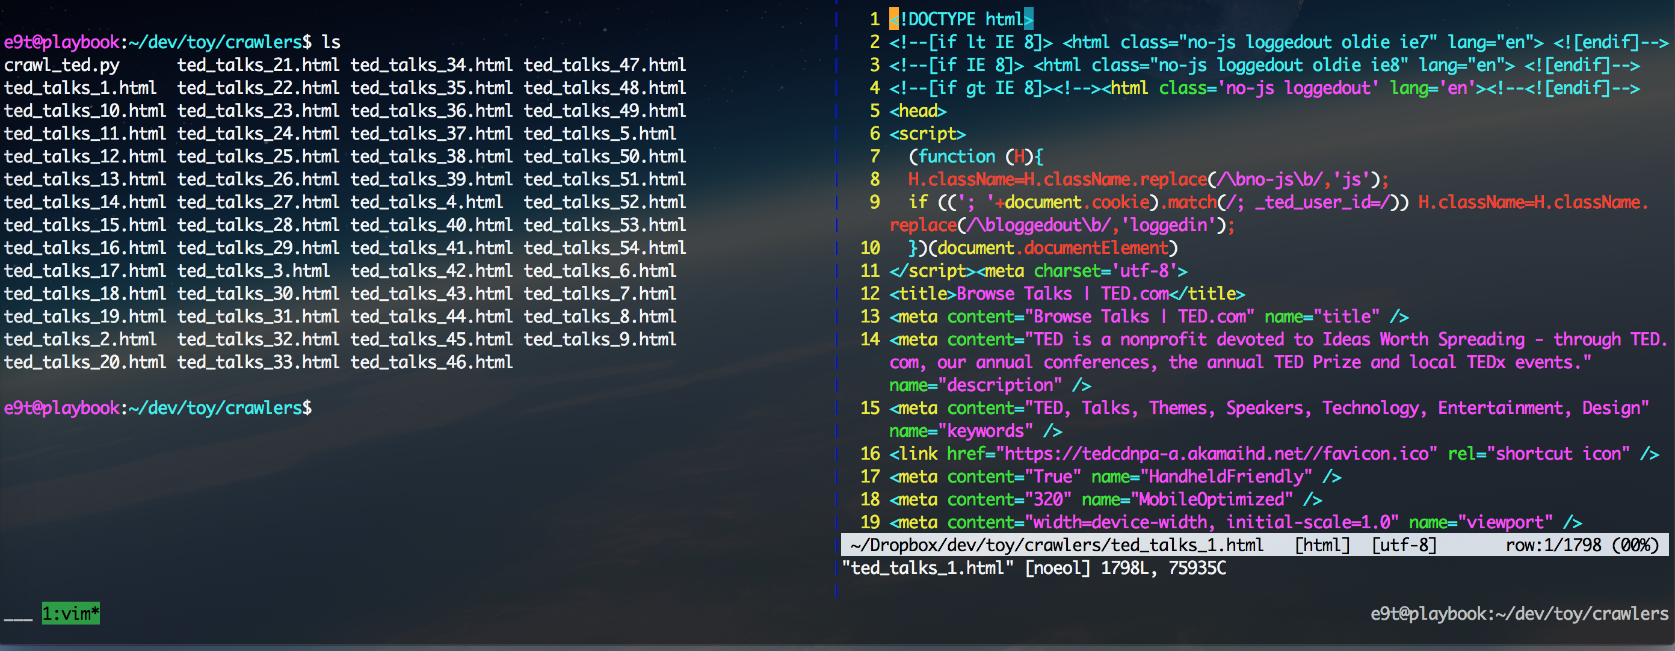Click ted_talks_21.html in the file listing

click(x=258, y=65)
